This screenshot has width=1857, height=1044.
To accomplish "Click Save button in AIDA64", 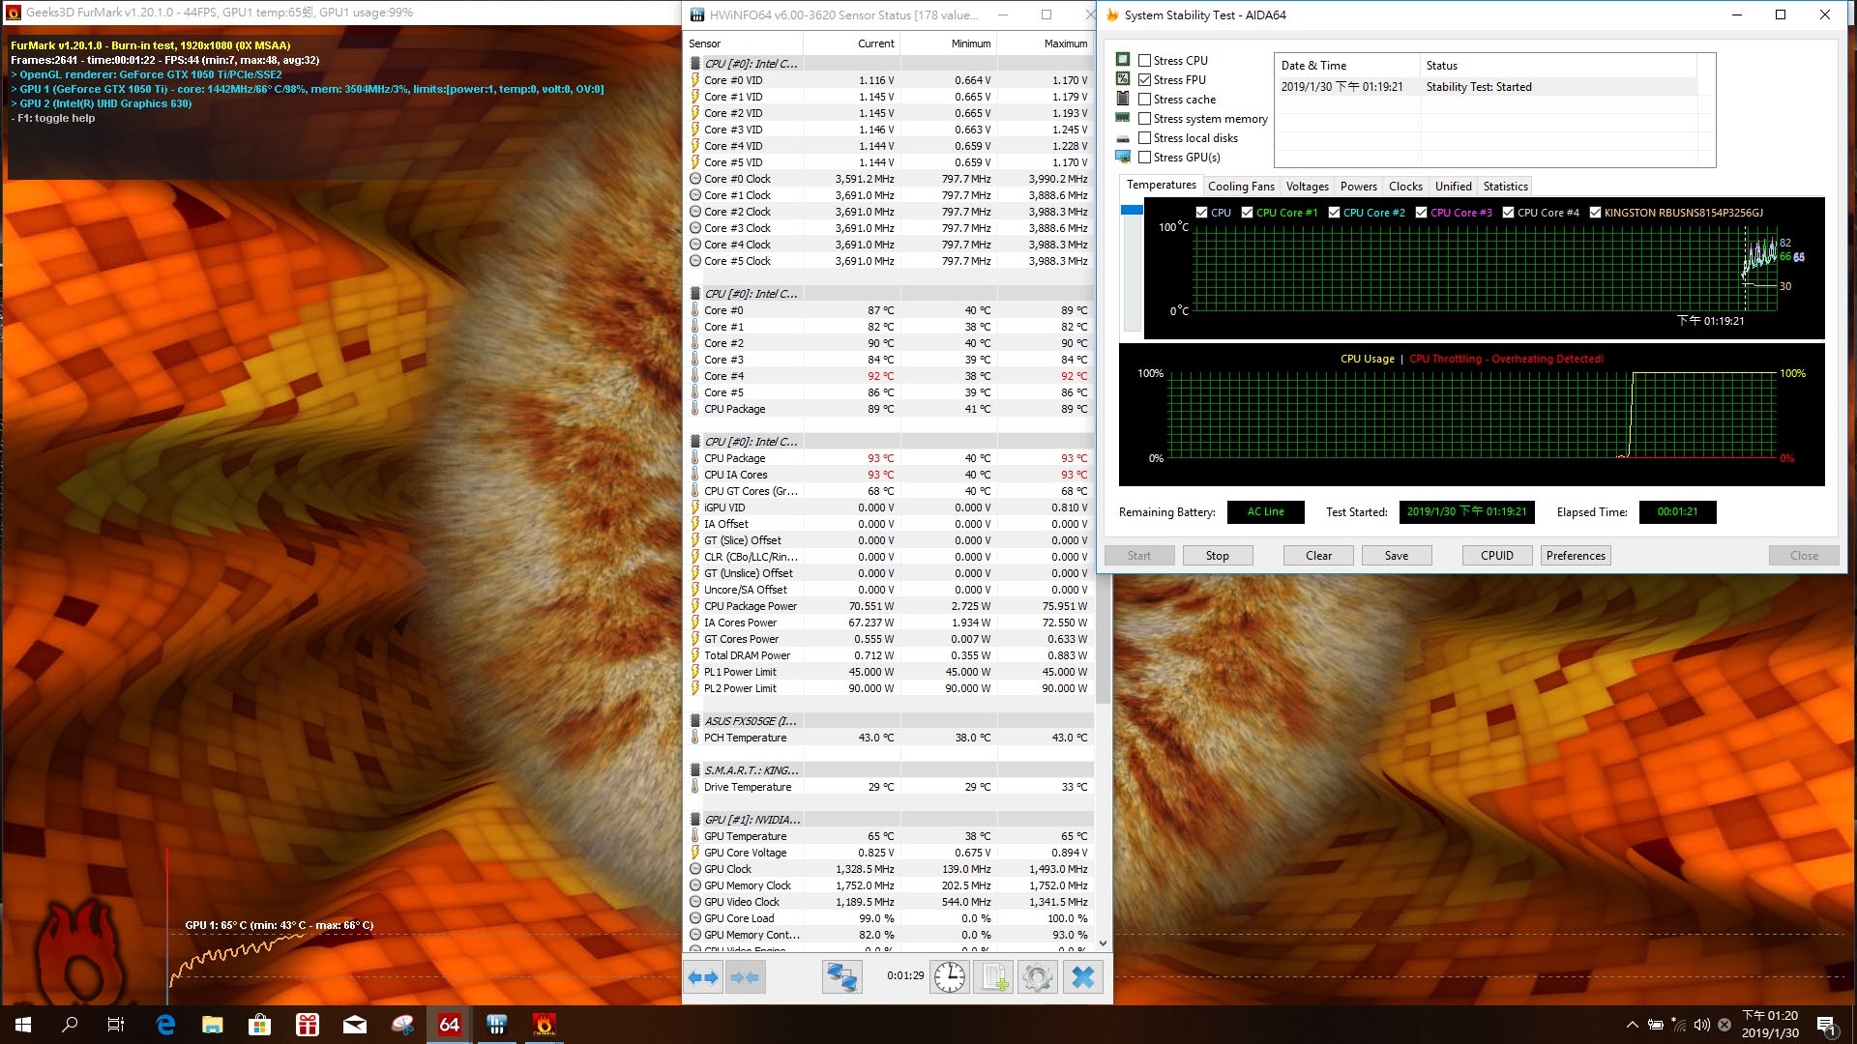I will pos(1397,556).
